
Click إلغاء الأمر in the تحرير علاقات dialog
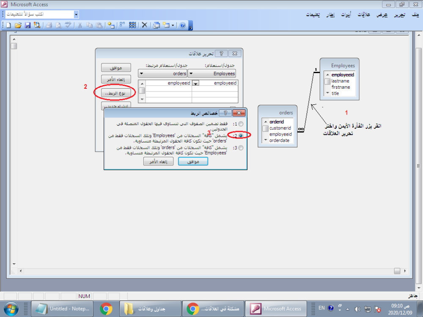pyautogui.click(x=116, y=79)
